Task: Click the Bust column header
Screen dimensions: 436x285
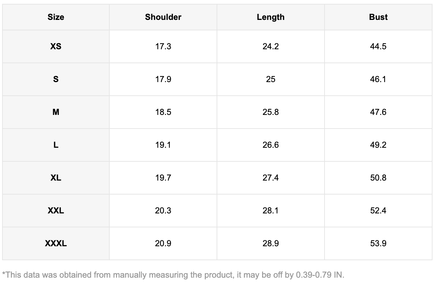Action: click(x=378, y=17)
